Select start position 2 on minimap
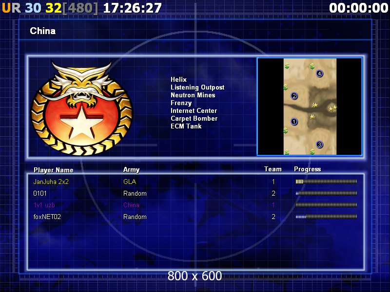390x292 pixels. 294,96
